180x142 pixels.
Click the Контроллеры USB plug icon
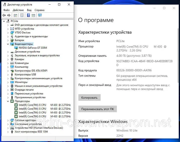coord(12,75)
